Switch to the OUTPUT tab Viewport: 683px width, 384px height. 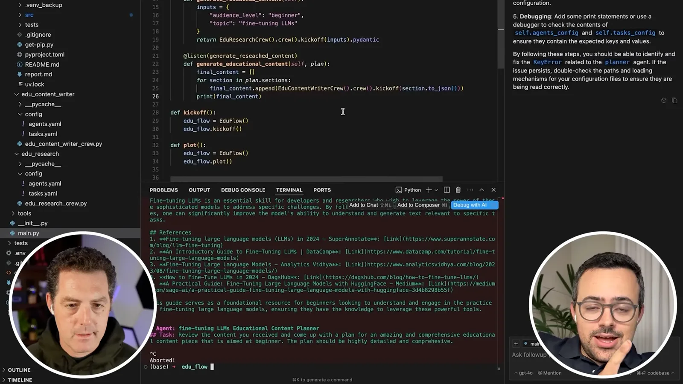coord(199,190)
